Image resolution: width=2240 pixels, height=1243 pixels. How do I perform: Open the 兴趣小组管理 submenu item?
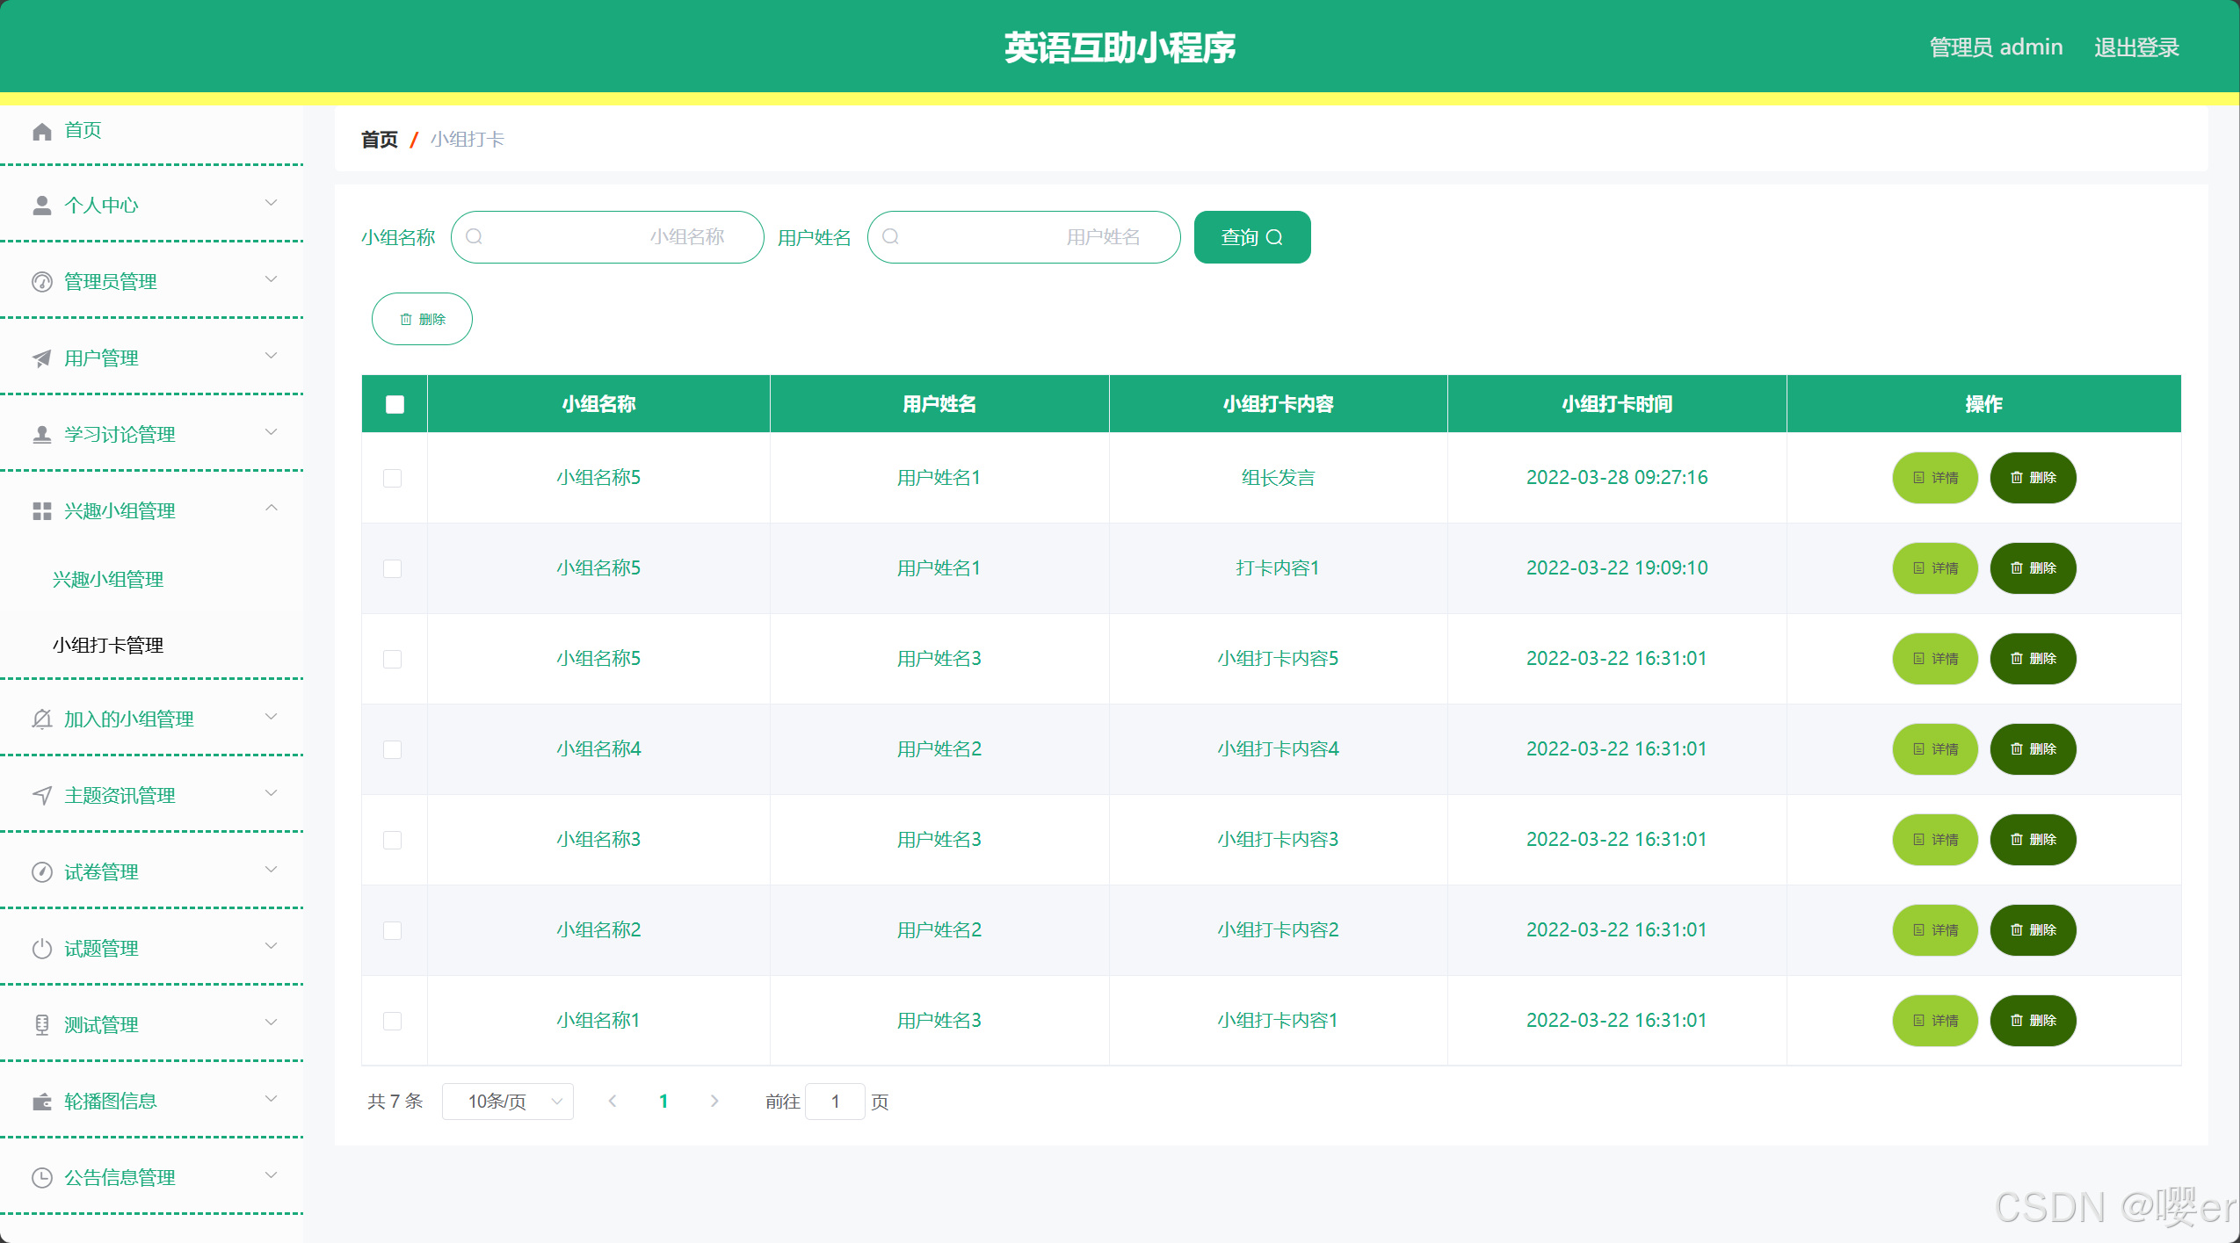tap(108, 580)
